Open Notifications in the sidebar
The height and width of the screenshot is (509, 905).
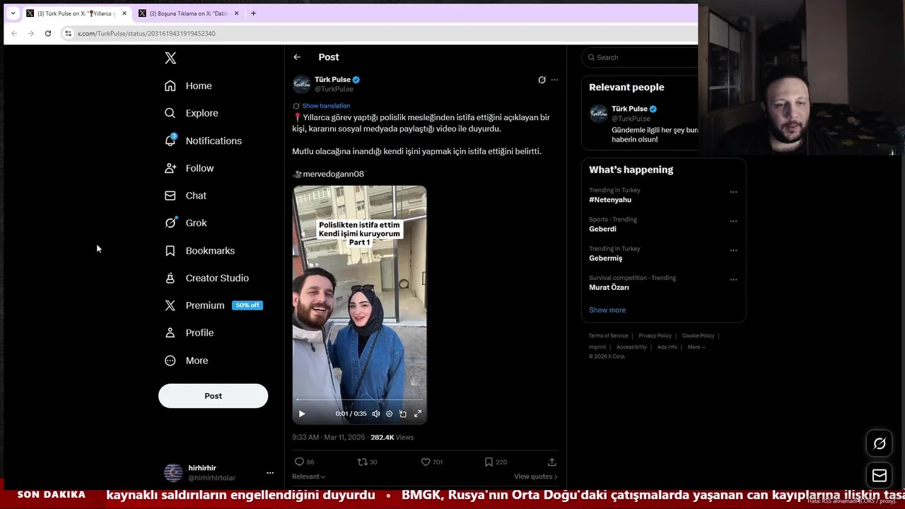(x=203, y=141)
